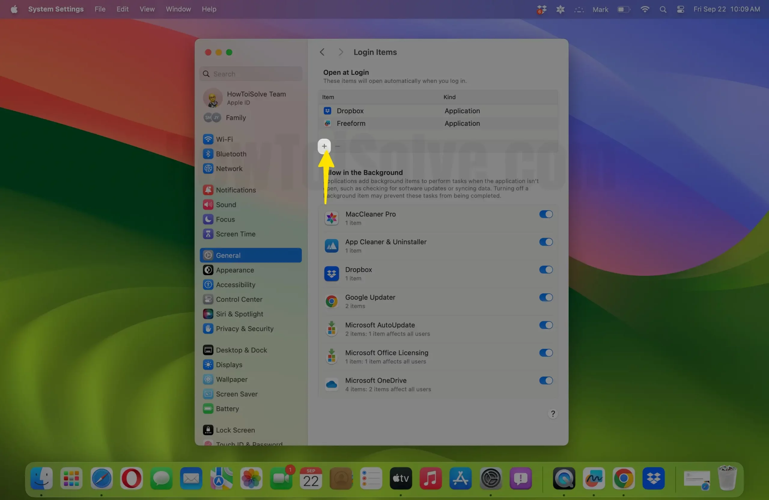Open Desktop & Dock settings

point(251,350)
